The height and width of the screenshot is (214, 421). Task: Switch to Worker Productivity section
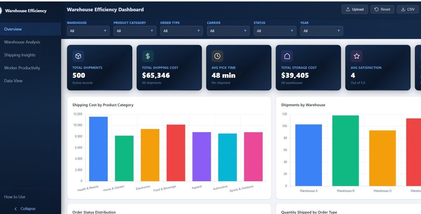(22, 68)
